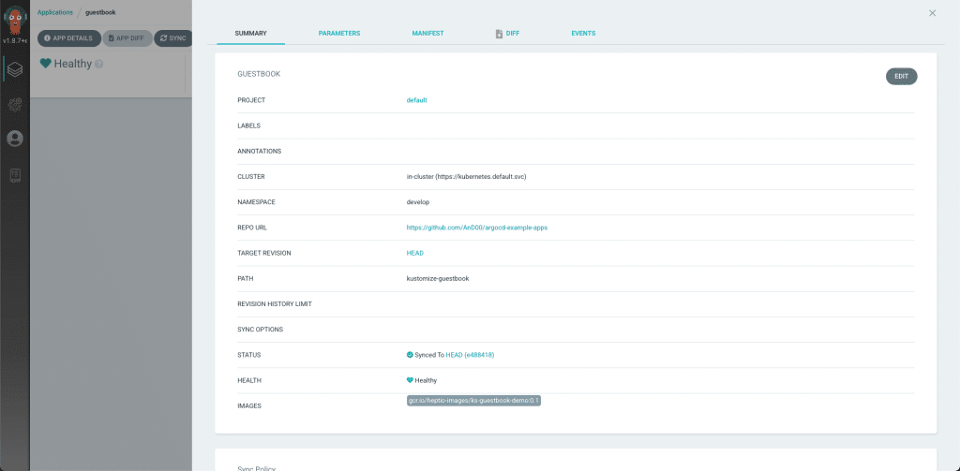Screen dimensions: 960x471
Task: Click the EDIT button
Action: 901,77
